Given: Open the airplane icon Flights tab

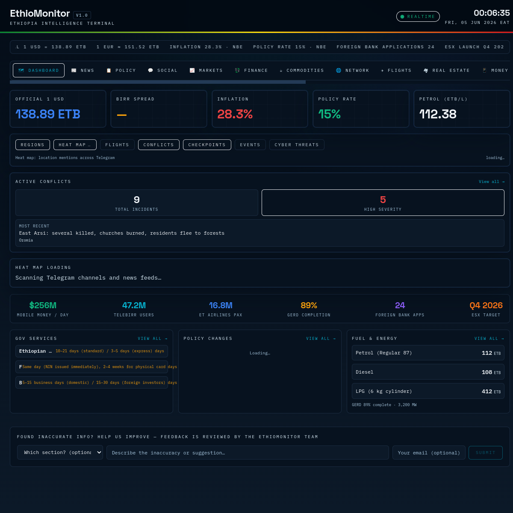Looking at the screenshot, I should (396, 71).
